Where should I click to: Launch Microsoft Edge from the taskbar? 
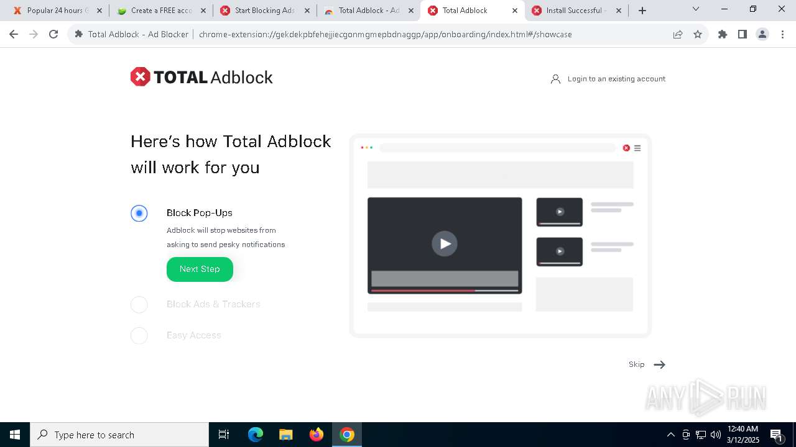point(256,435)
